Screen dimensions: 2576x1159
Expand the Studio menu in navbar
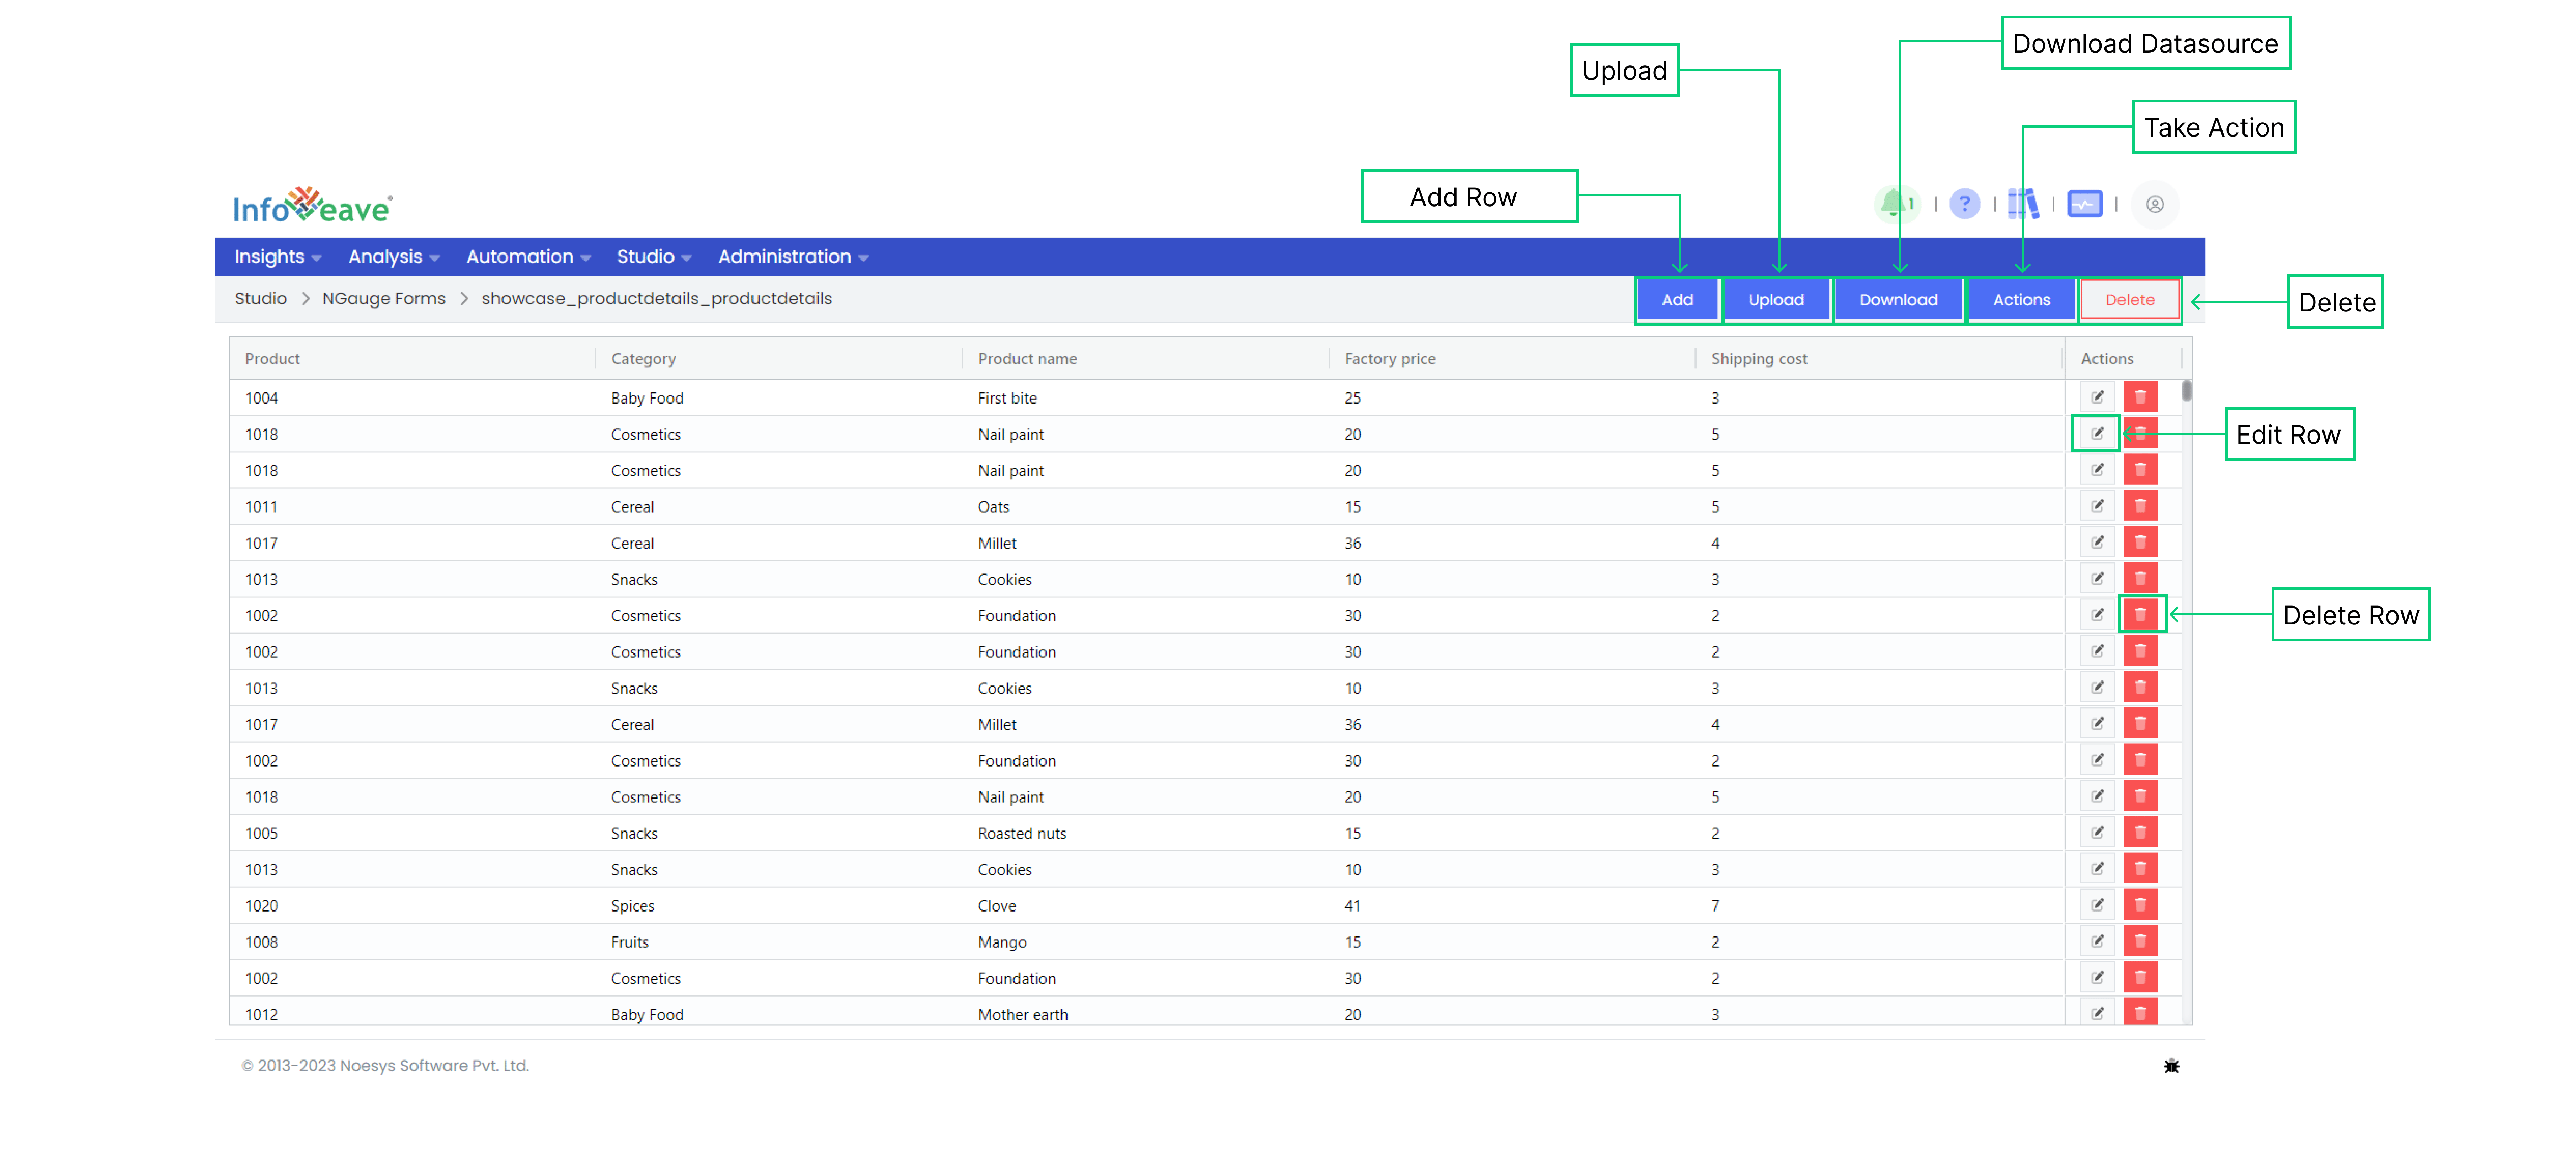pyautogui.click(x=654, y=257)
